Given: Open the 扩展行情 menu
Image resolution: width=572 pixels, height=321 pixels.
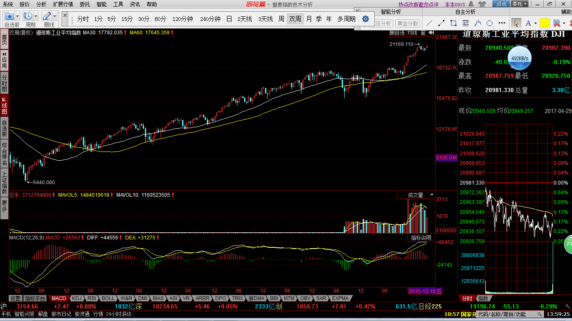Looking at the screenshot, I should click(63, 4).
